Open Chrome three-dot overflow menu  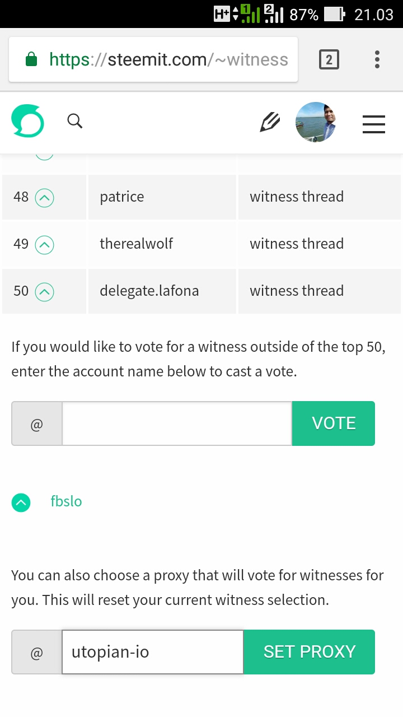click(x=377, y=59)
